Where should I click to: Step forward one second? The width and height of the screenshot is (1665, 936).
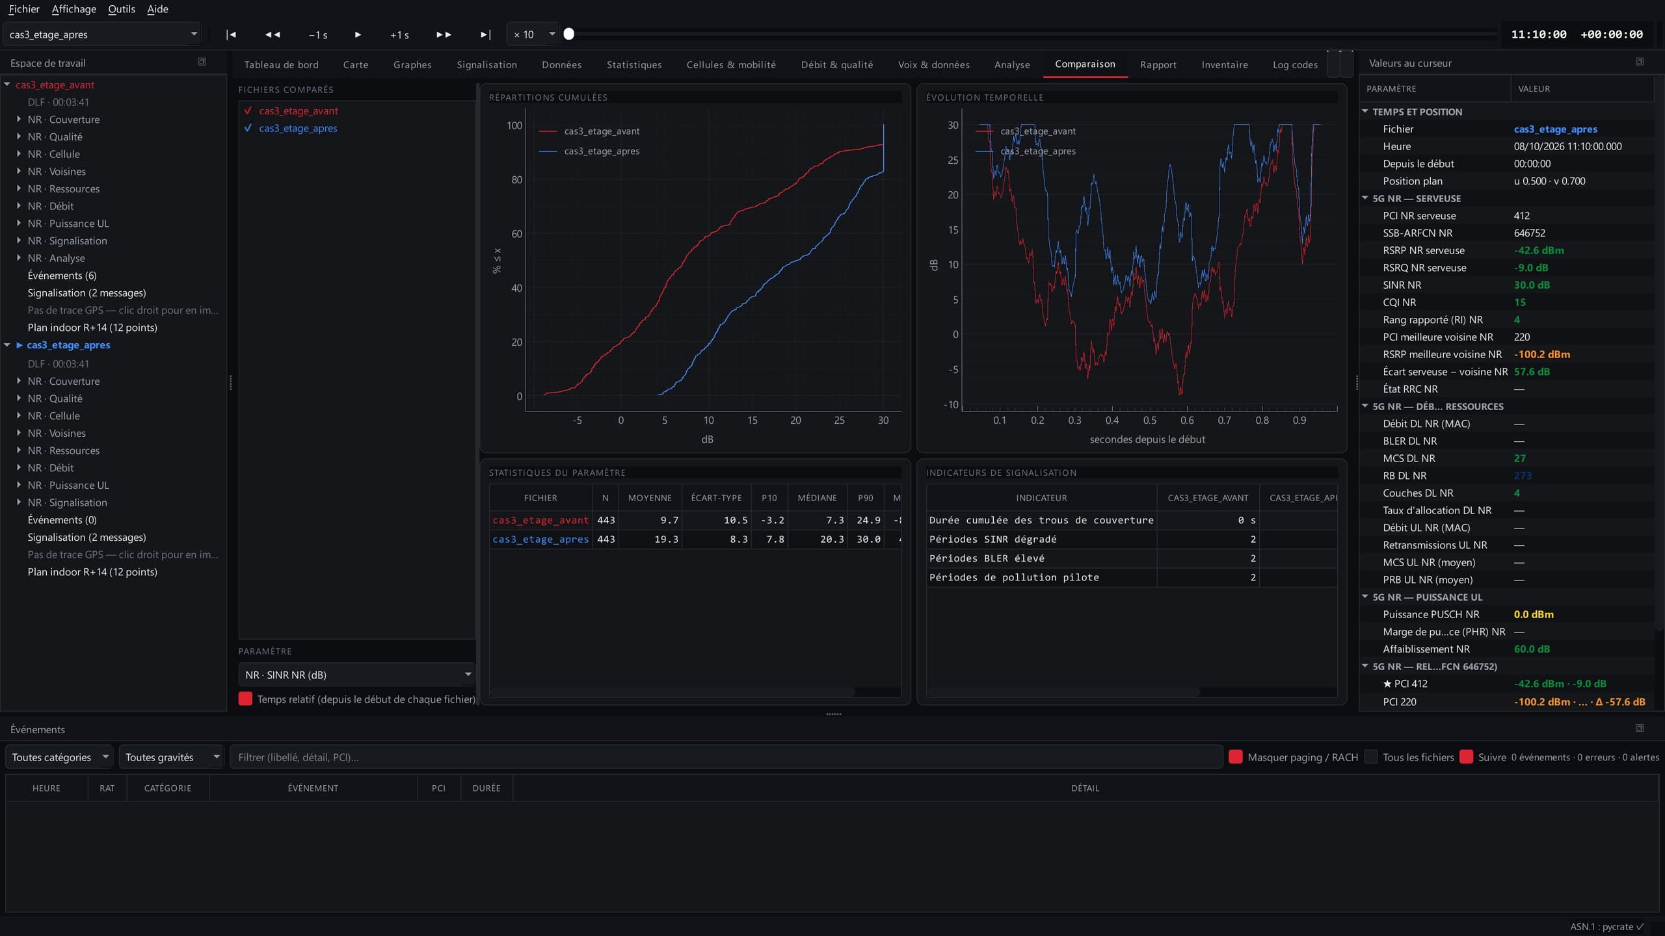coord(399,34)
